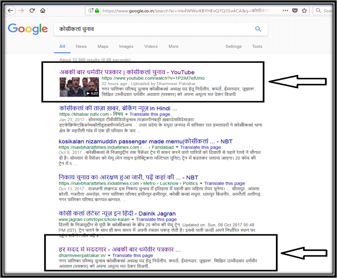Open search Tools options

[257, 46]
